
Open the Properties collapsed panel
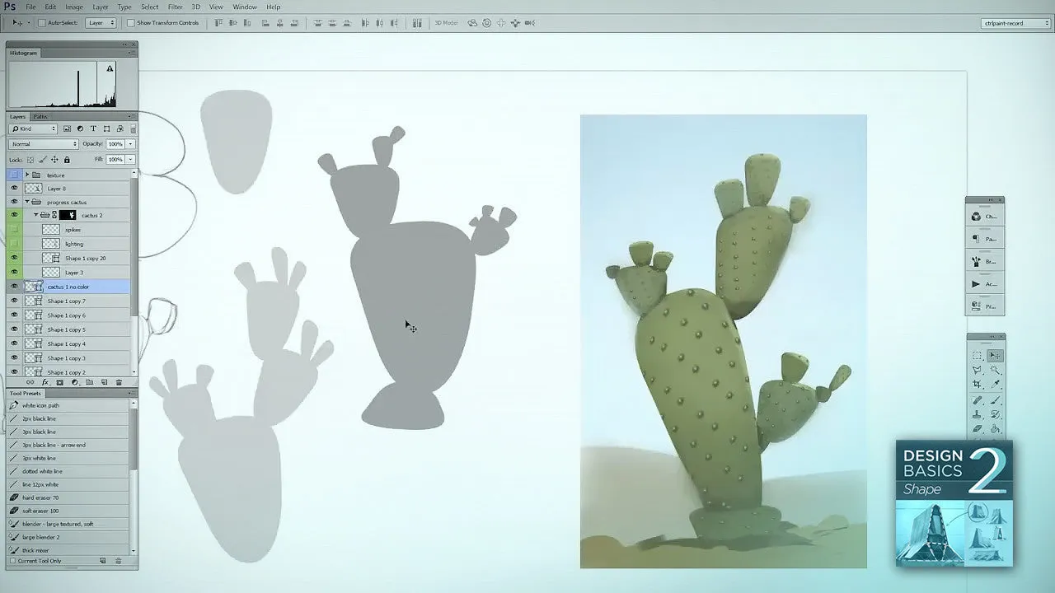985,306
